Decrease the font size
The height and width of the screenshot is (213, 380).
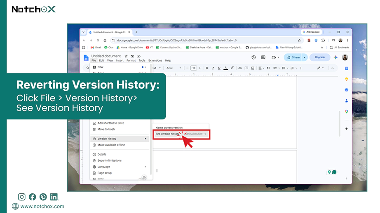188,68
